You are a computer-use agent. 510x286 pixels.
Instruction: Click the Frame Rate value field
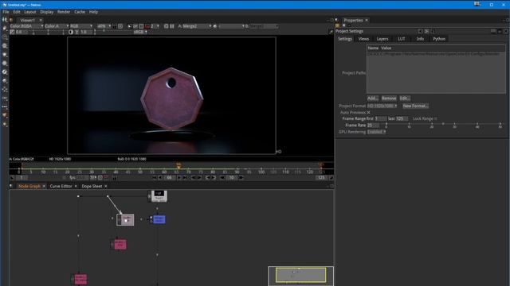tap(373, 126)
